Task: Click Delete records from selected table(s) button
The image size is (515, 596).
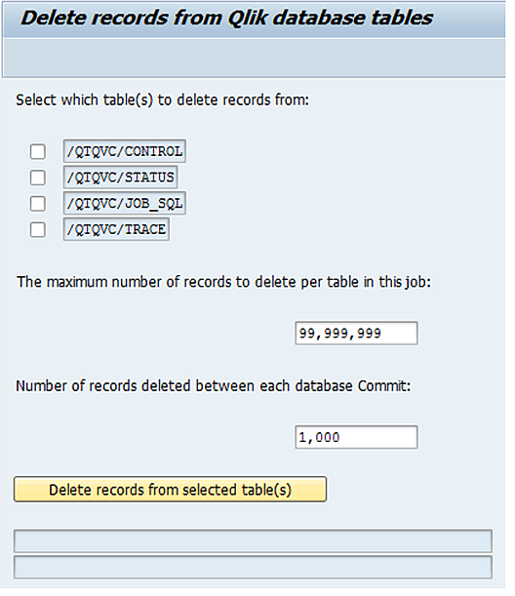Action: (171, 490)
